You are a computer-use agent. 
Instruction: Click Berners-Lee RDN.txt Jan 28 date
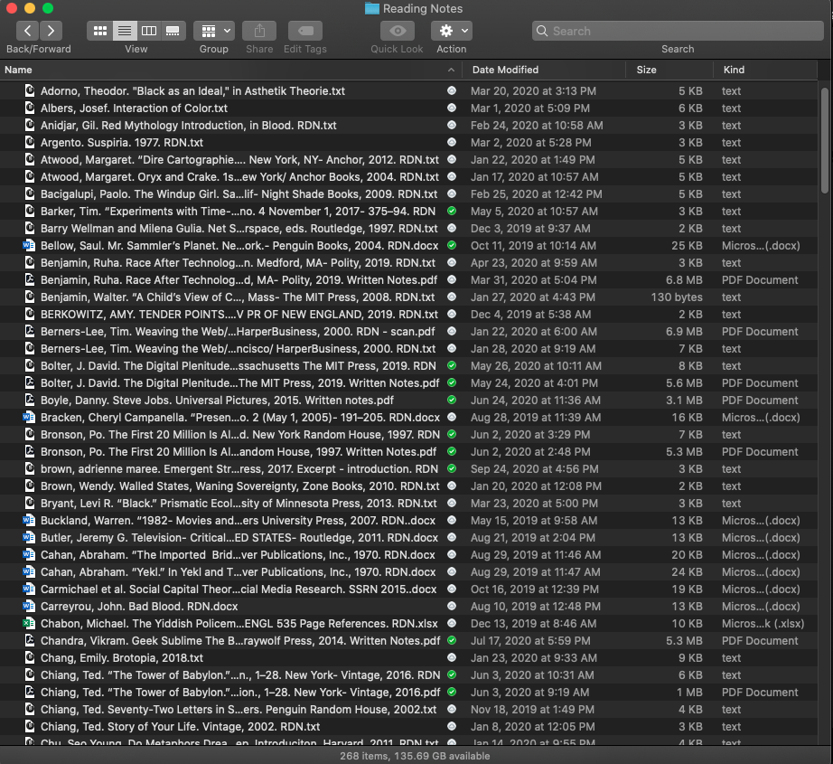533,349
